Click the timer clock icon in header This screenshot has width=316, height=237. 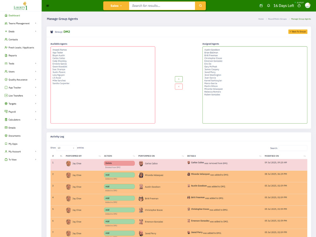pos(299,6)
